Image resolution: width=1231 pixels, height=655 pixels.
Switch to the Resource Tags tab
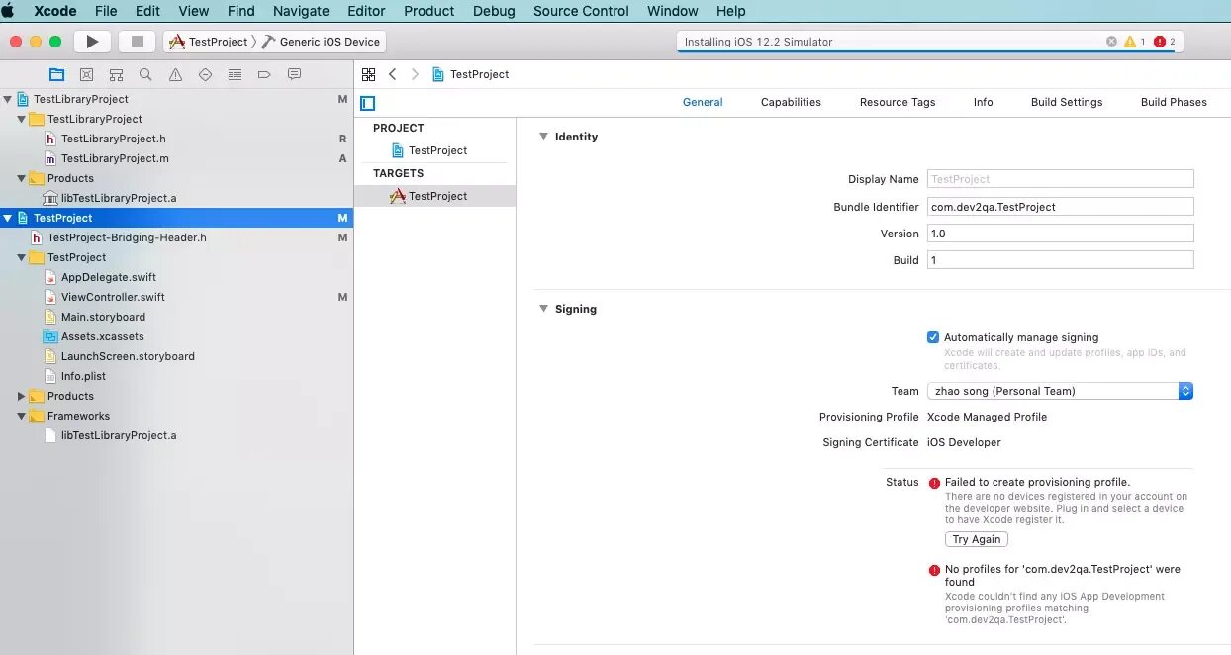898,102
